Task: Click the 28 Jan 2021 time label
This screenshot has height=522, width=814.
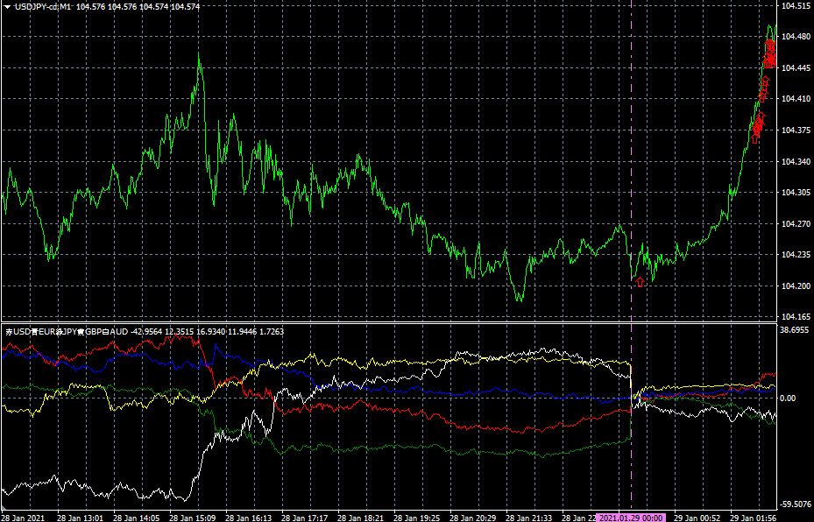Action: [23, 518]
